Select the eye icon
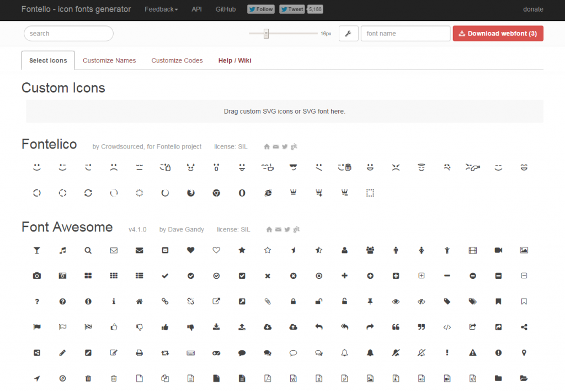 pyautogui.click(x=396, y=302)
